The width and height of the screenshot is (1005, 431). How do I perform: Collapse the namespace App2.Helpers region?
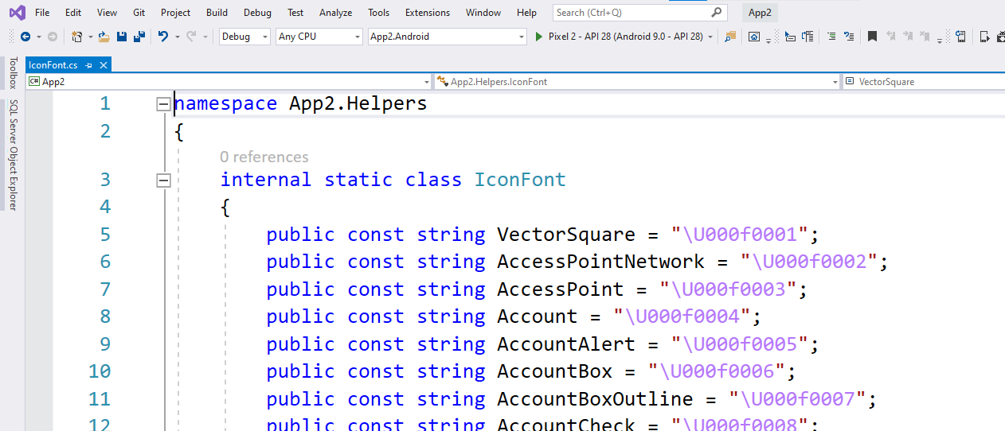(x=163, y=103)
